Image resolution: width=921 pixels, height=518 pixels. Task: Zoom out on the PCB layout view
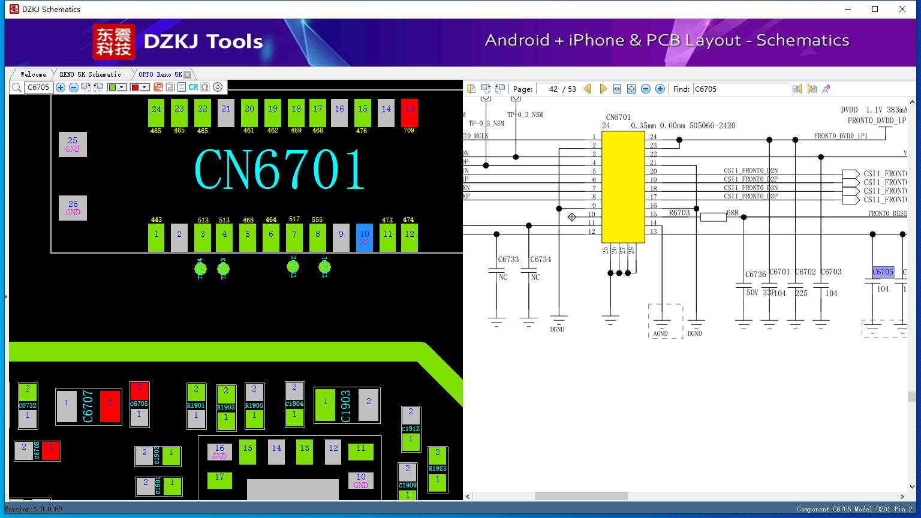[74, 88]
